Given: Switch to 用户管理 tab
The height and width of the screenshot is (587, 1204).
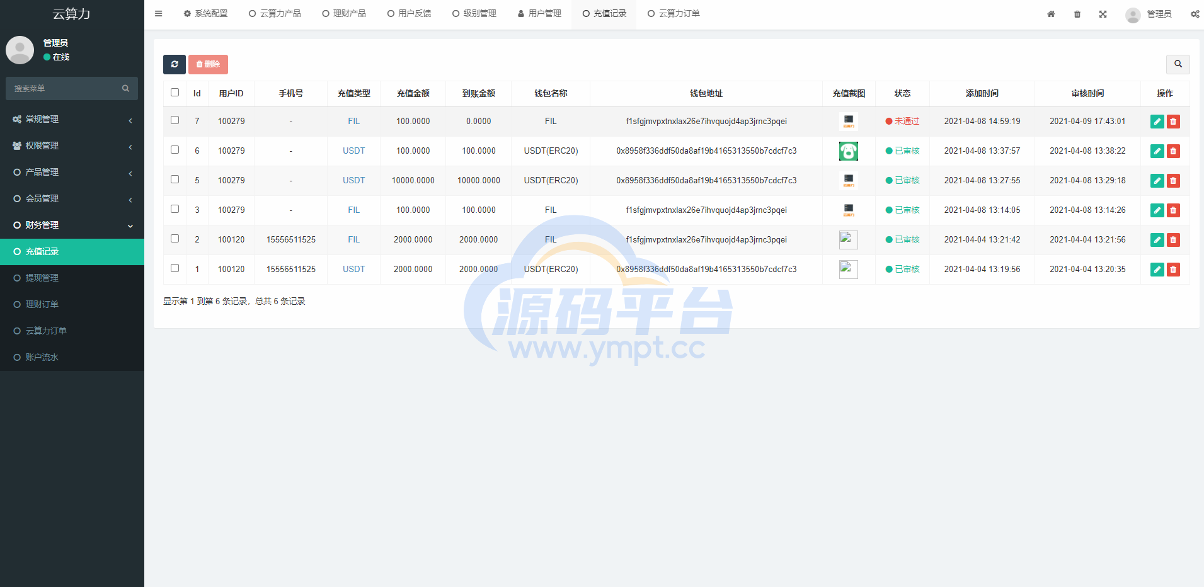Looking at the screenshot, I should point(539,14).
